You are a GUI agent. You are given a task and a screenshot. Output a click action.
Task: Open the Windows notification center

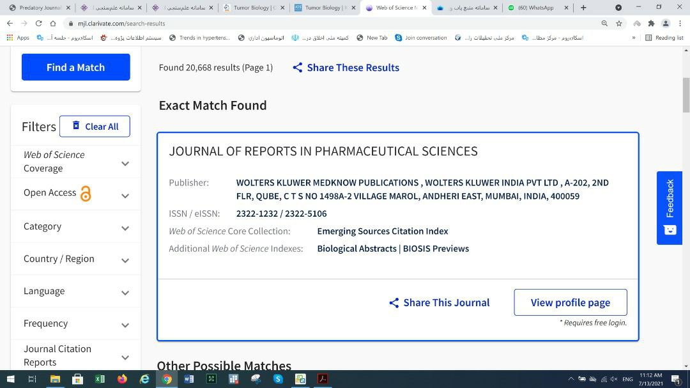676,379
